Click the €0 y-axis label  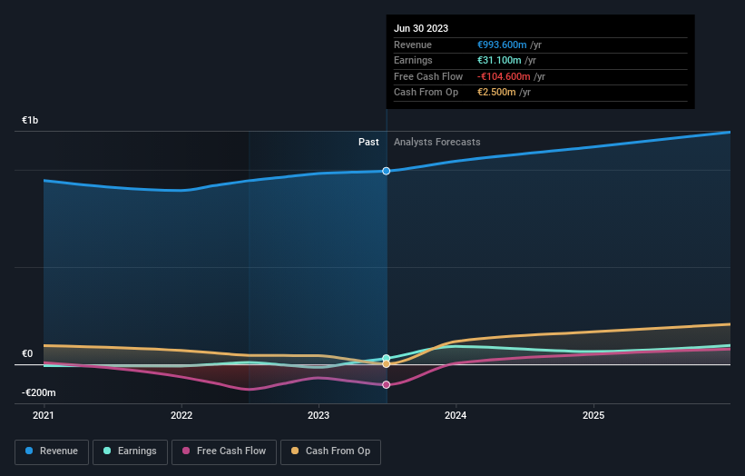coord(27,353)
